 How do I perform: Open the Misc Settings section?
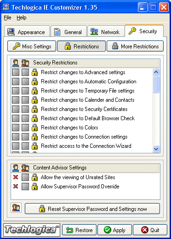tap(32, 46)
